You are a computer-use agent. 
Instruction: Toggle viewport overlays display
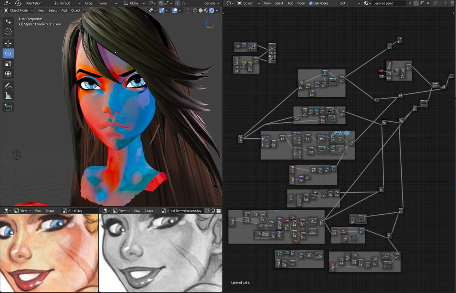174,10
